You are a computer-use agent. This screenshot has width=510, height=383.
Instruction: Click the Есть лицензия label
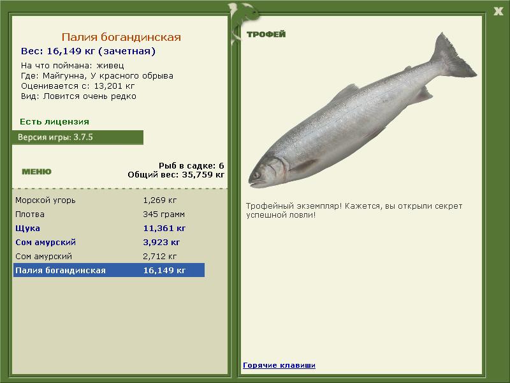(54, 121)
